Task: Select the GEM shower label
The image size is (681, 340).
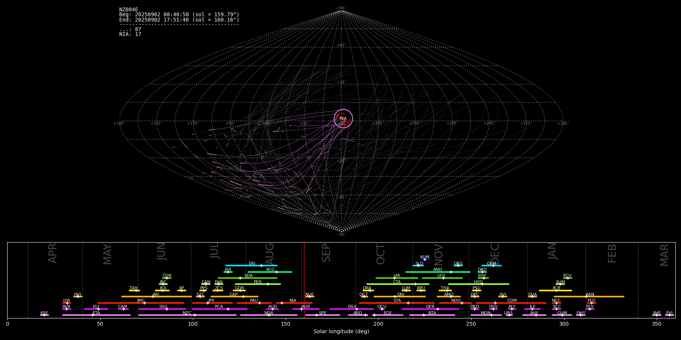Action: click(491, 264)
